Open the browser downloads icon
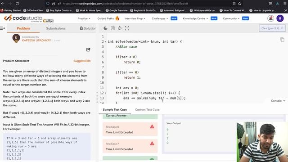288x162 pixels. (x=277, y=4)
